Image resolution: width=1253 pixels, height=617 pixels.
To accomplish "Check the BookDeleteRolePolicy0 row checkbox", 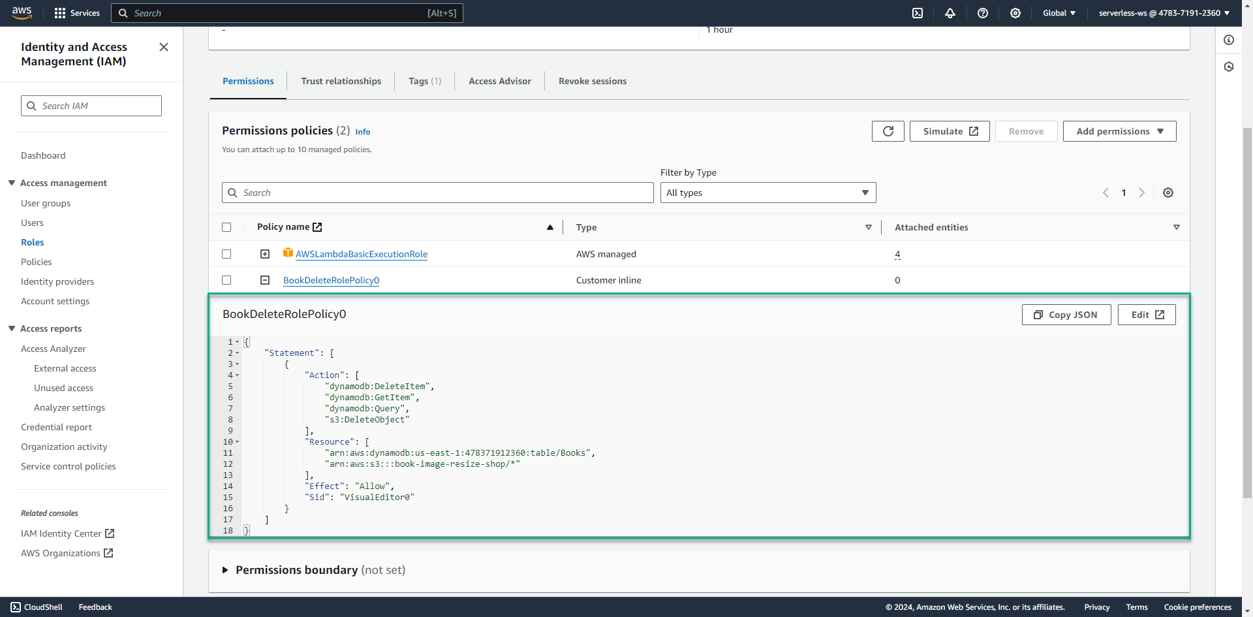I will click(x=226, y=280).
